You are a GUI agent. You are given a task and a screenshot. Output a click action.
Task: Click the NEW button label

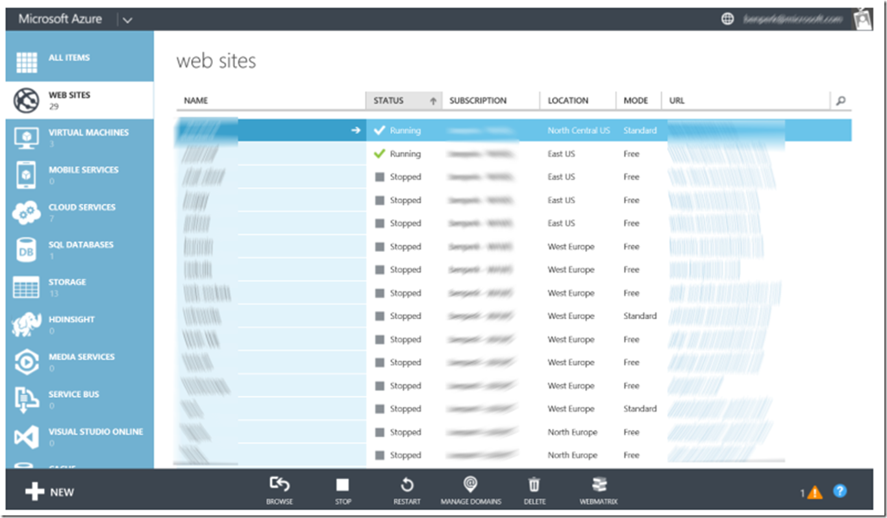pyautogui.click(x=62, y=493)
